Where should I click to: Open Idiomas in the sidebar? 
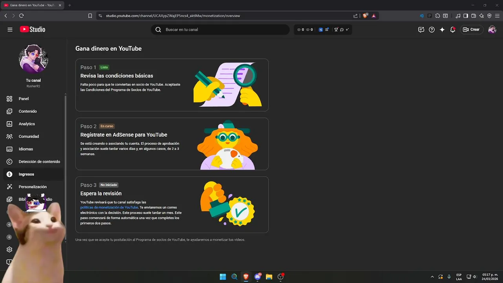click(x=33, y=149)
